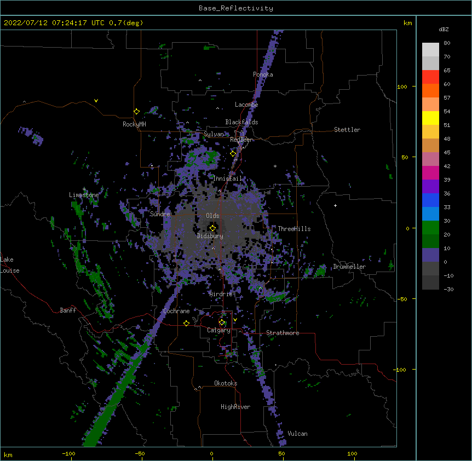472x461 pixels.
Task: Select the 57 value in the dBZ legend
Action: [x=447, y=97]
